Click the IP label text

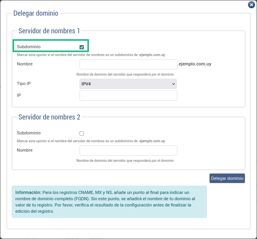pos(19,95)
